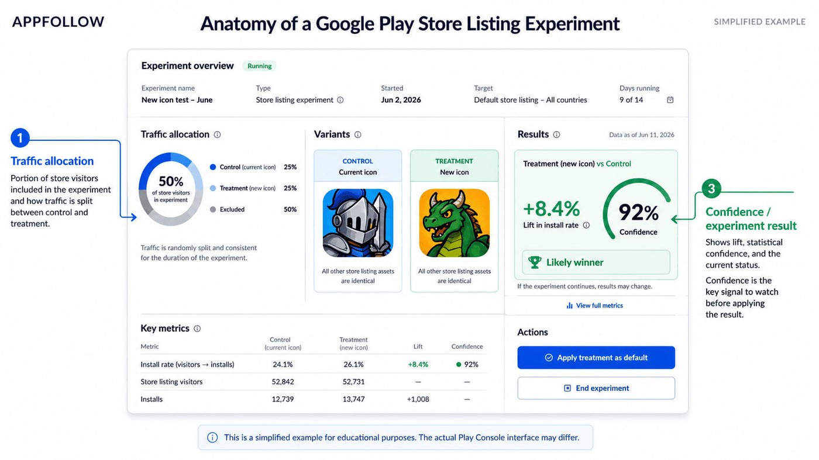
Task: Click the gray Excluded legend dot
Action: [x=213, y=209]
